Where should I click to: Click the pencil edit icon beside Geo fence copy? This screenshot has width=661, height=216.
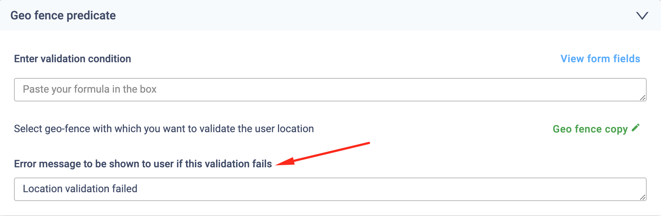pyautogui.click(x=636, y=128)
